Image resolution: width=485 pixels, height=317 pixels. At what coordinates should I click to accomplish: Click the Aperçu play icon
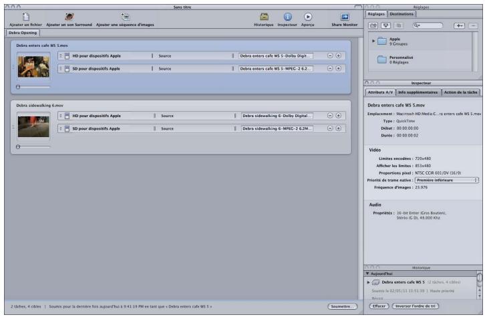coord(308,16)
